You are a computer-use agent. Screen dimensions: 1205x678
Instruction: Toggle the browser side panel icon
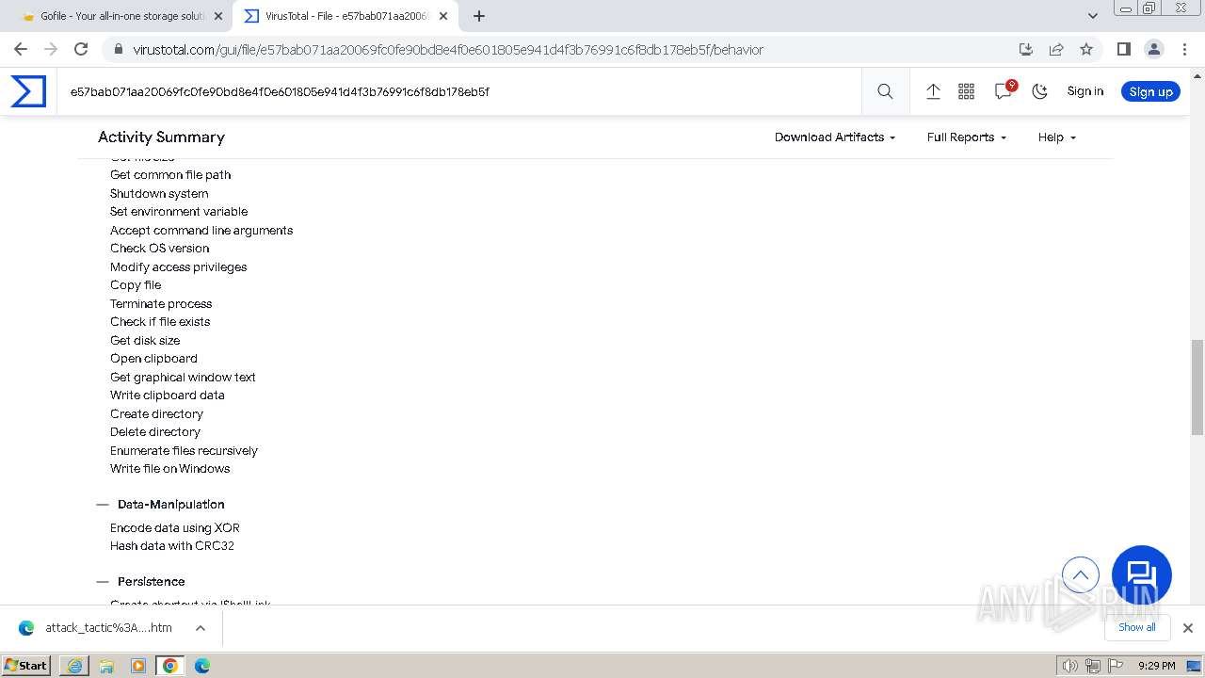point(1123,49)
